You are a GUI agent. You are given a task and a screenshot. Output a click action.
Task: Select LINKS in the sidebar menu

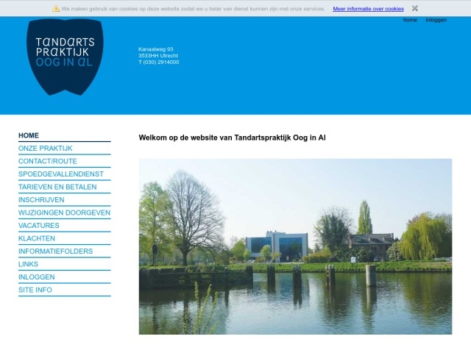(28, 264)
